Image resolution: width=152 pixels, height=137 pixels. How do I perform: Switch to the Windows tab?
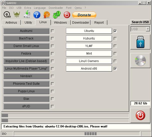pos(60,23)
